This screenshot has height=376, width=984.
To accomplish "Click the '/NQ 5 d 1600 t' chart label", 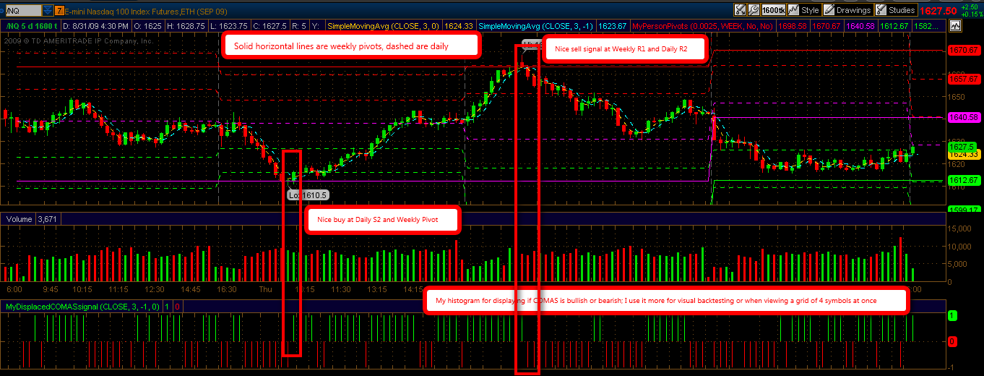I will pyautogui.click(x=30, y=25).
